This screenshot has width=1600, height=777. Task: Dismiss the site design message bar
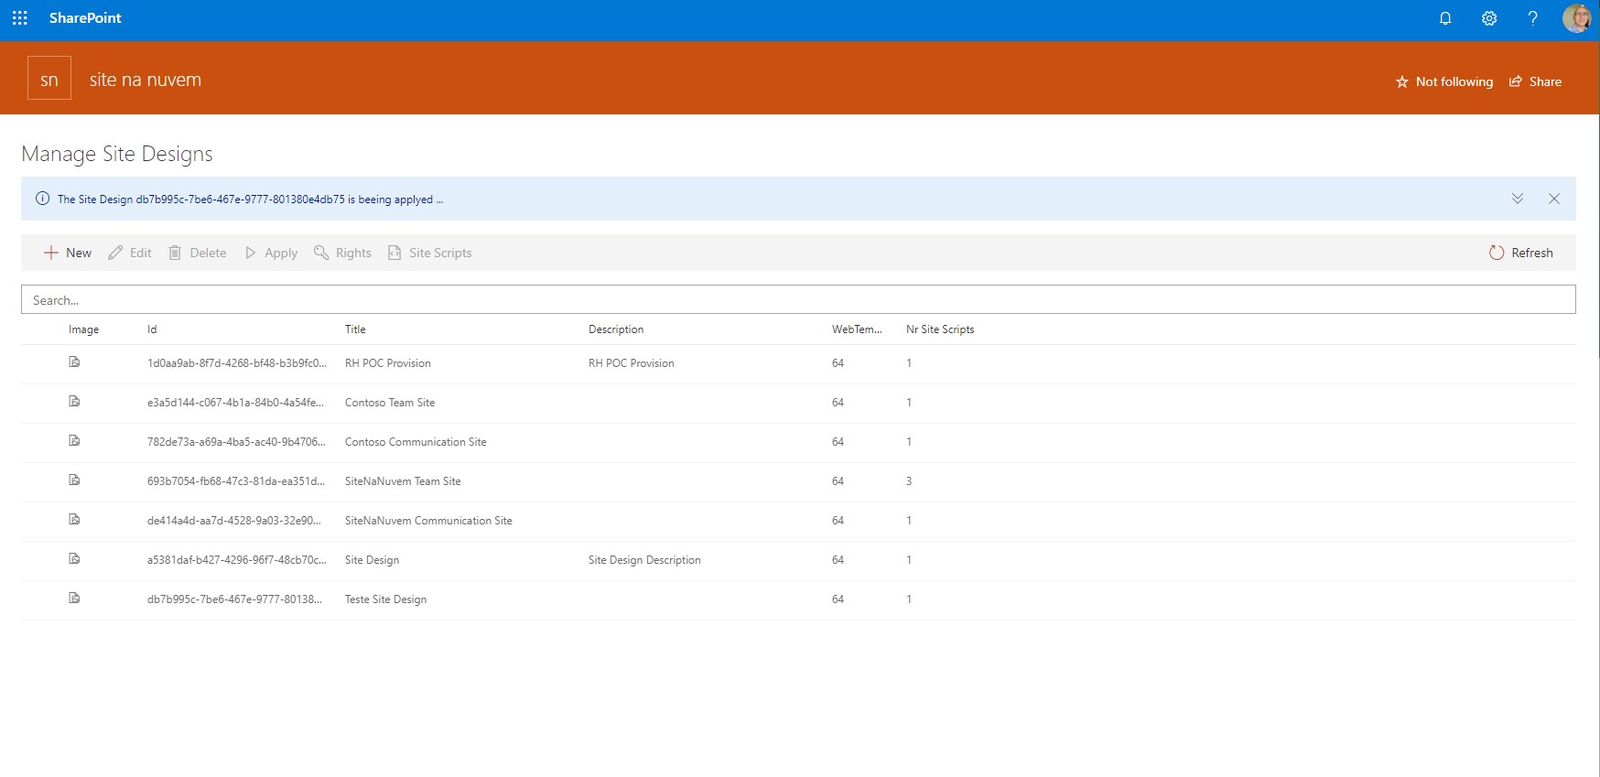coord(1554,199)
